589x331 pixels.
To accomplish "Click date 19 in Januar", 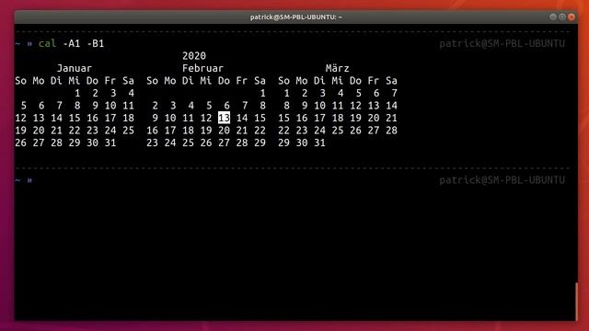I will click(x=21, y=131).
